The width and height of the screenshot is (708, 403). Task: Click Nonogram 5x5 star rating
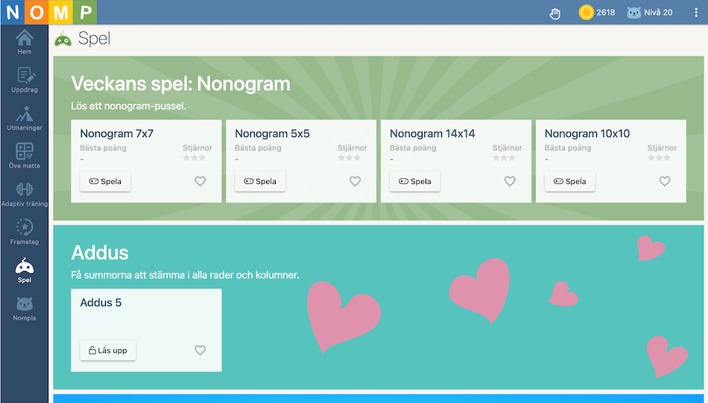[349, 157]
